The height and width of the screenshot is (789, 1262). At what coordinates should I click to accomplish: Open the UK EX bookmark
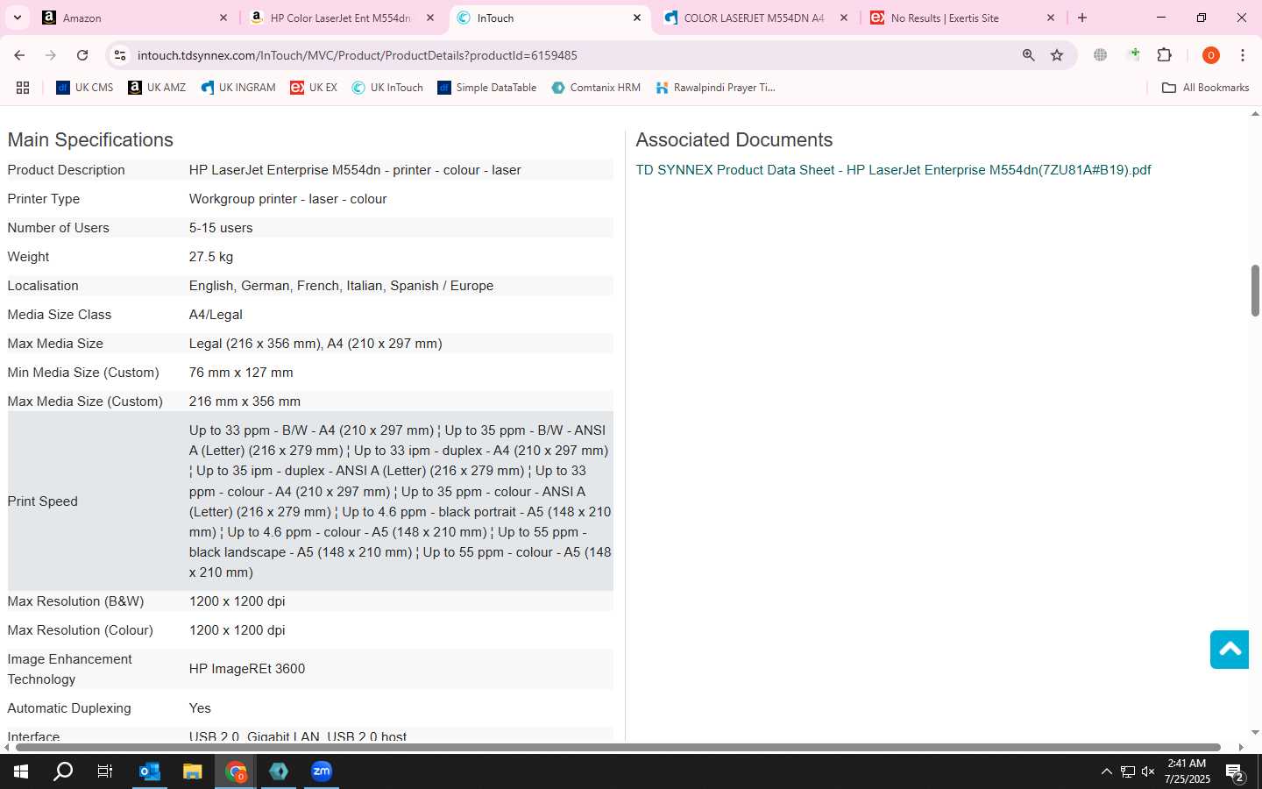click(x=314, y=88)
